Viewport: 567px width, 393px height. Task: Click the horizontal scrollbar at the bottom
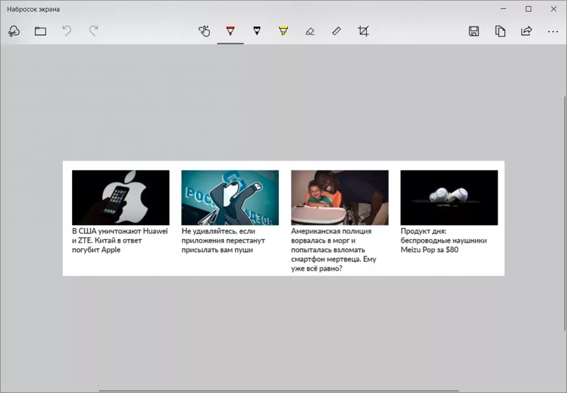[279, 391]
